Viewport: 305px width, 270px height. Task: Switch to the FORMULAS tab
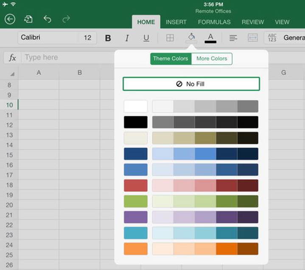point(214,22)
